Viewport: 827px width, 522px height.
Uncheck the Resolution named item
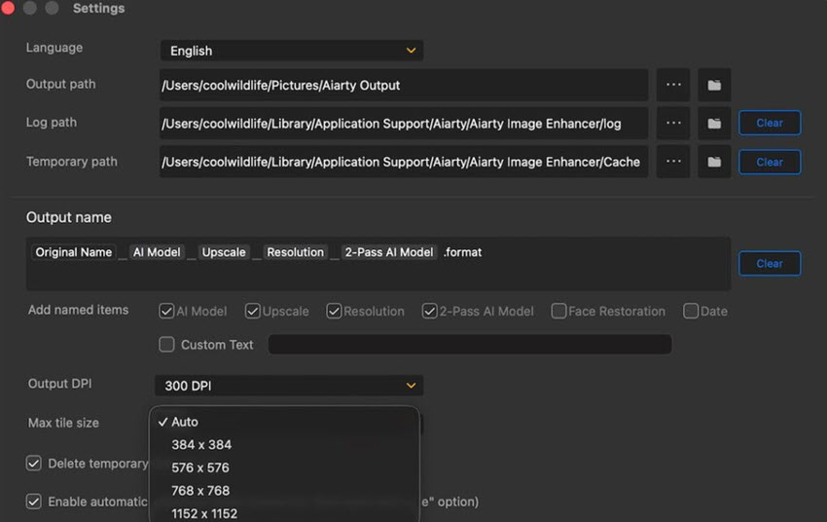pyautogui.click(x=334, y=312)
